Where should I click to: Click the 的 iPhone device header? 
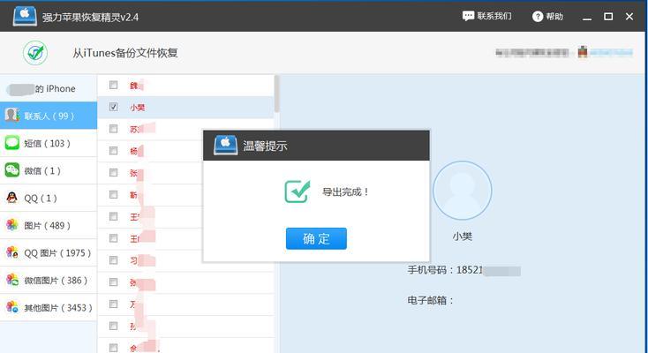tap(49, 88)
